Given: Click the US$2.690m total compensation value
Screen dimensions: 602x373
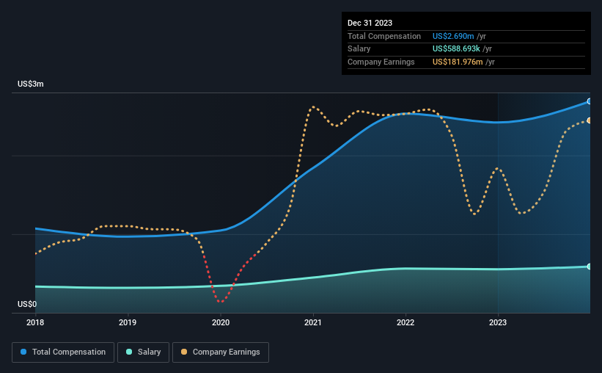Looking at the screenshot, I should 453,36.
